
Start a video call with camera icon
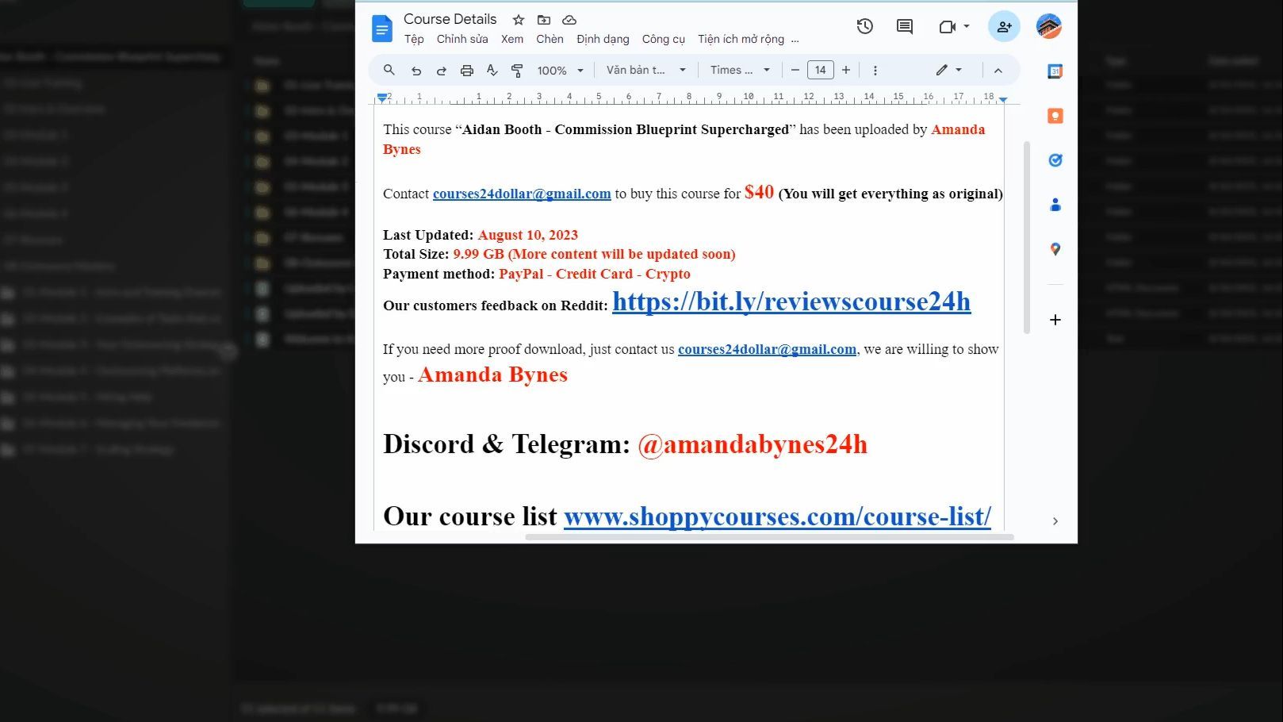947,26
